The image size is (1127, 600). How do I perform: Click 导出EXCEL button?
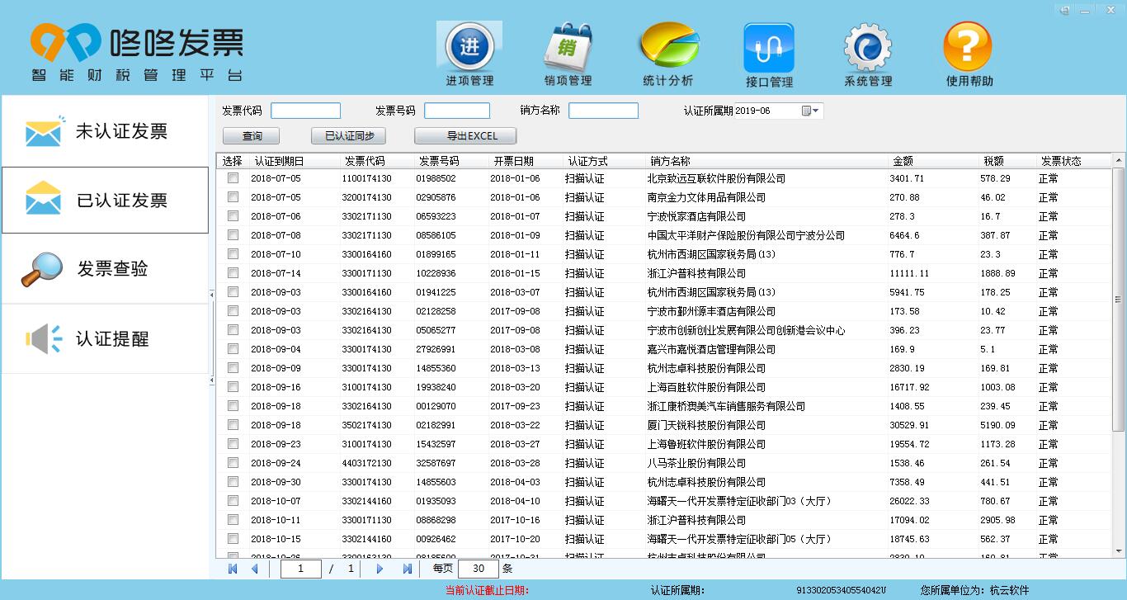[x=466, y=136]
